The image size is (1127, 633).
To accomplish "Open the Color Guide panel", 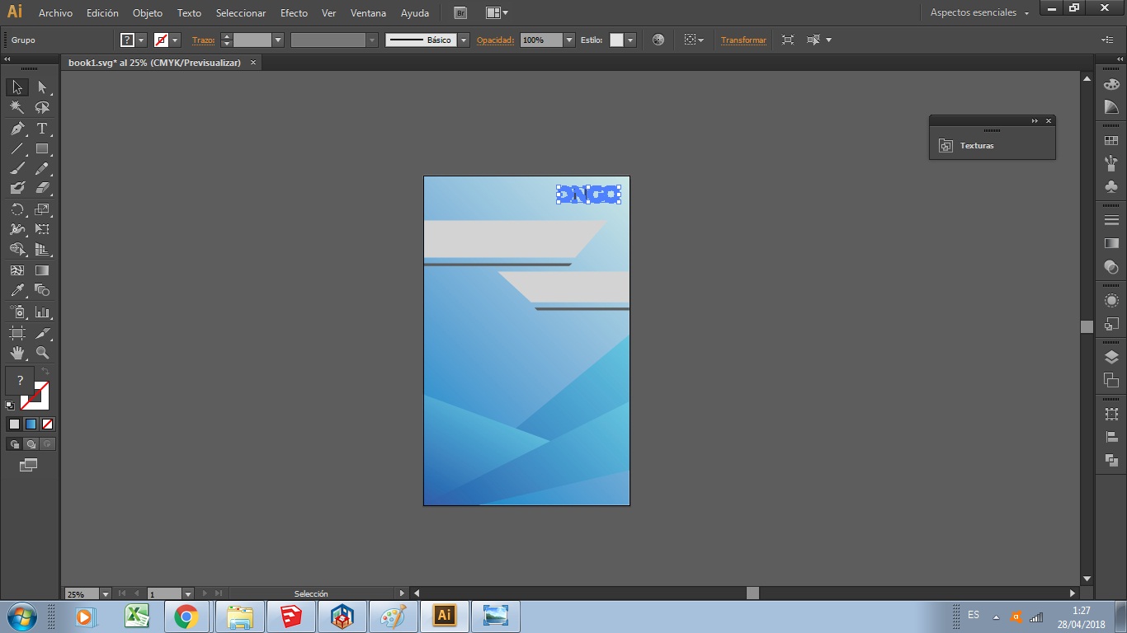I will 1111,107.
